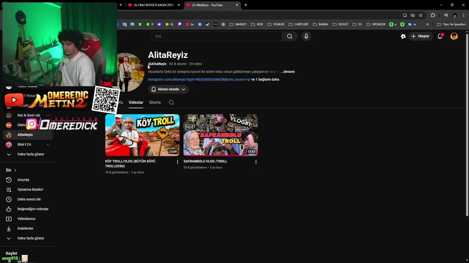Expand 'Daha fazla göster' below Bilal FZA
Screen dimensions: 469x263
28,154
